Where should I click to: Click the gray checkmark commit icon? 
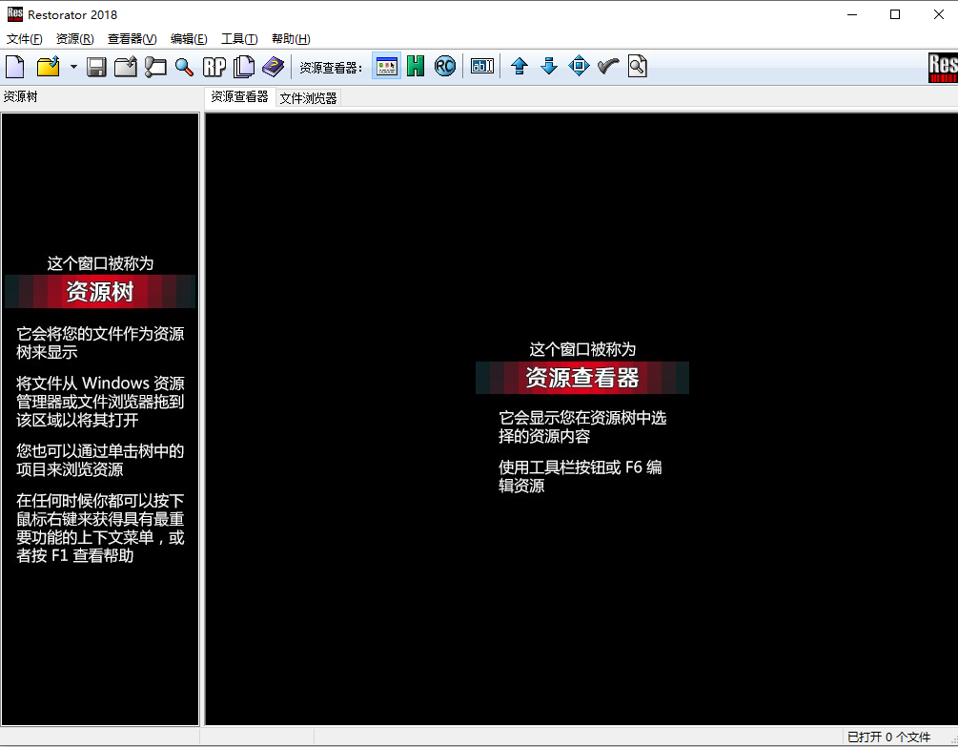tap(608, 66)
